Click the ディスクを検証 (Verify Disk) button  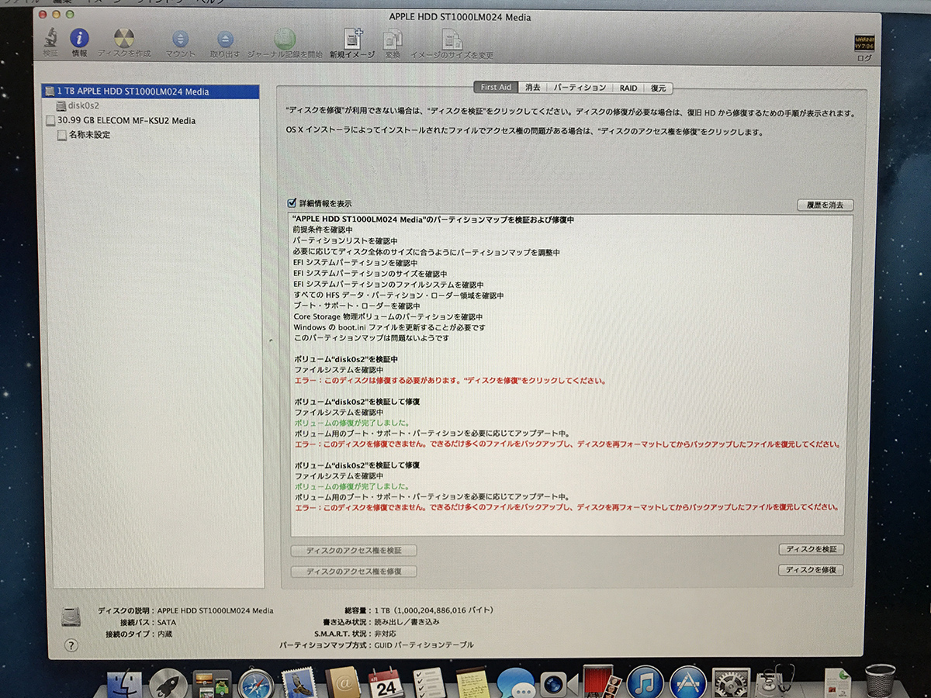pos(811,549)
